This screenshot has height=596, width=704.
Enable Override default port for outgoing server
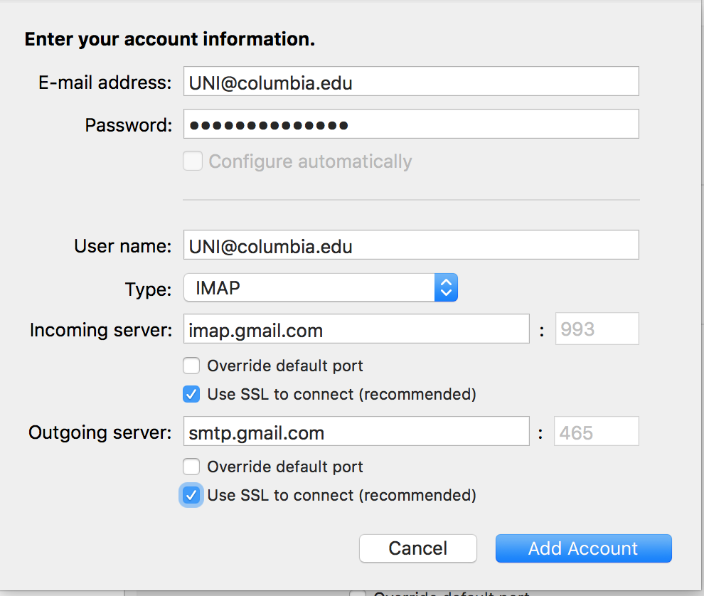point(191,467)
